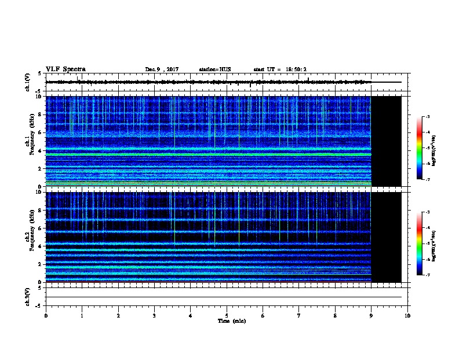
Task: Click time axis tick label "5"
Action: [x=227, y=316]
